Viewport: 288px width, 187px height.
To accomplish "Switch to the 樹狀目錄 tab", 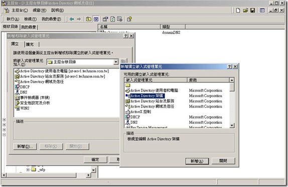I will click(x=11, y=27).
